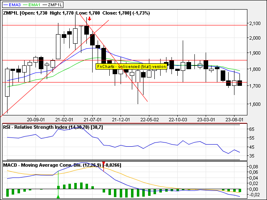Click the 23-08-01 date label
The height and width of the screenshot is (200, 267).
[x=234, y=120]
